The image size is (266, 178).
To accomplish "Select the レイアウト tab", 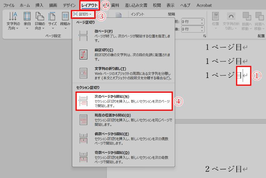I will 90,5.
